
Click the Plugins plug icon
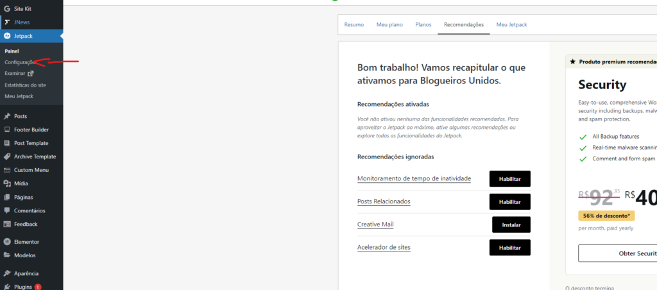pos(7,287)
